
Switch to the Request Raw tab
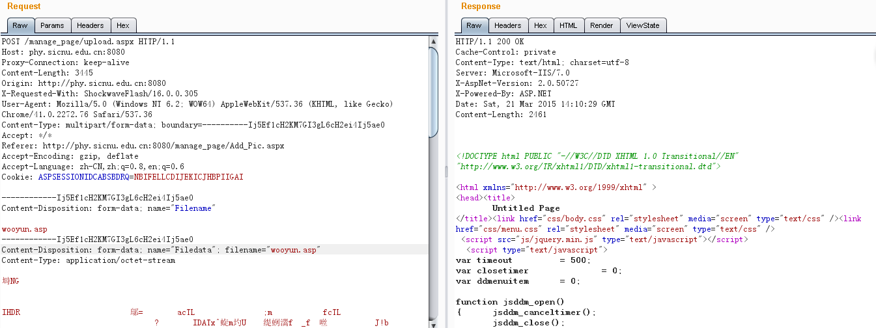20,25
